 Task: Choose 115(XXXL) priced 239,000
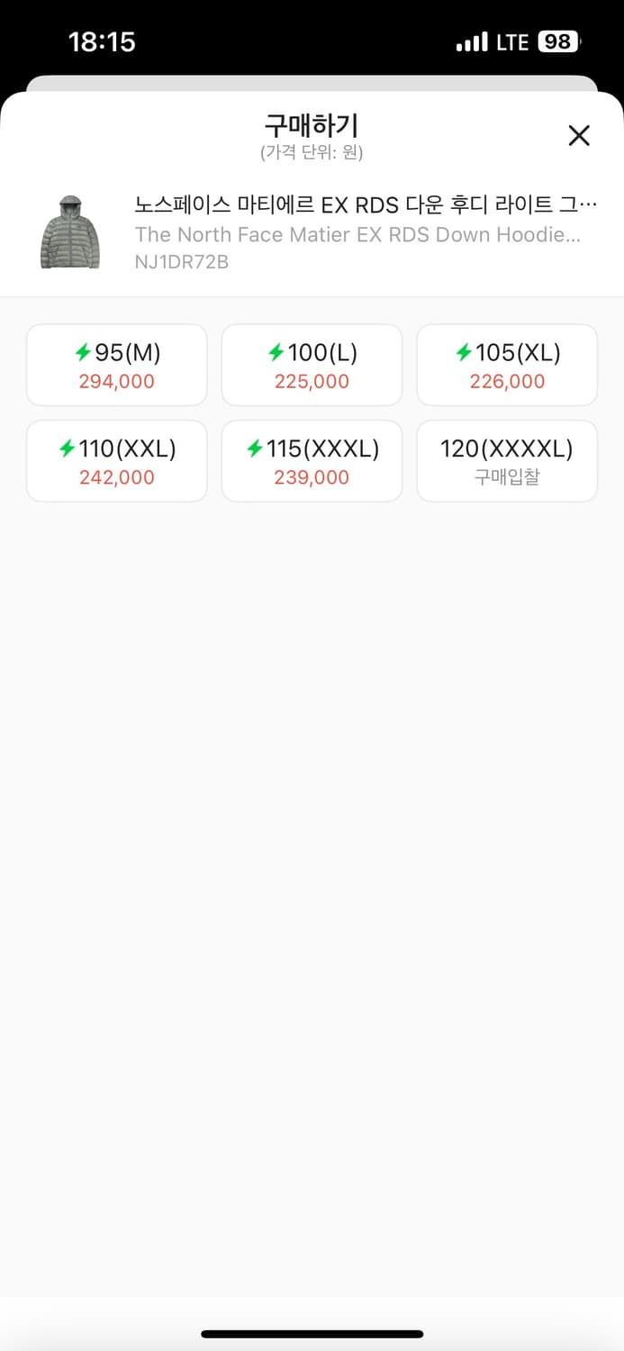coord(312,460)
